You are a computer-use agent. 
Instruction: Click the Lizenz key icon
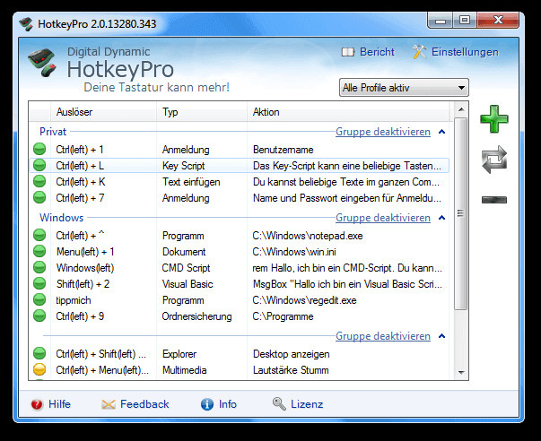coord(279,403)
